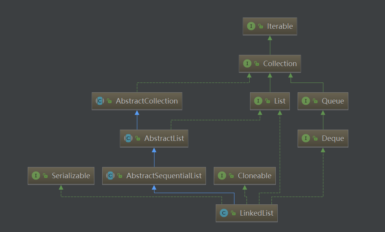
Task: Click the interface icon on Serializable node
Action: tap(36, 176)
